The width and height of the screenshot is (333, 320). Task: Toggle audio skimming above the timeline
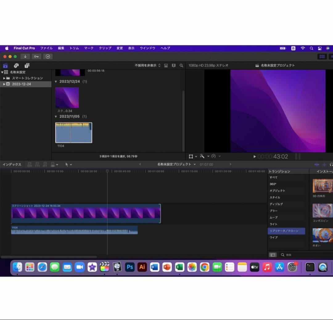coord(316,164)
